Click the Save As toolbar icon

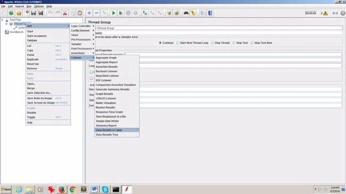(x=41, y=13)
